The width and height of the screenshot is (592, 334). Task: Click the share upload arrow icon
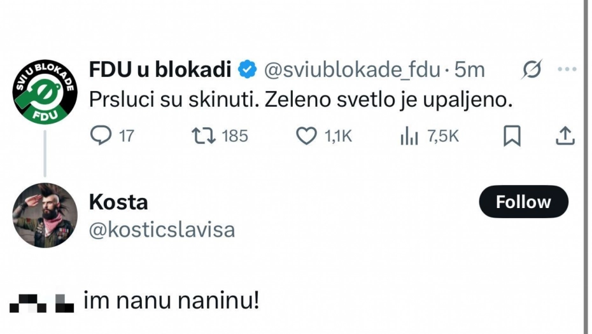(x=565, y=136)
